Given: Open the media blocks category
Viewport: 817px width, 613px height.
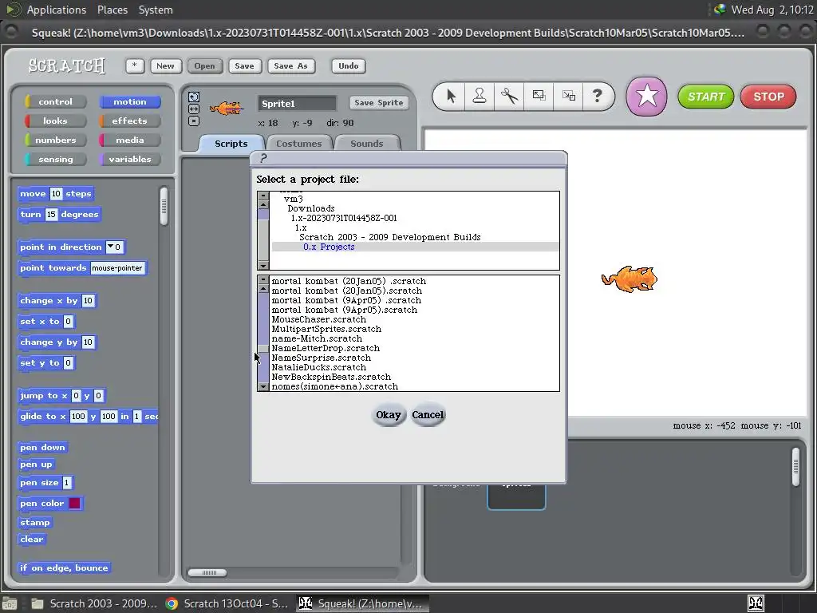Looking at the screenshot, I should [130, 140].
